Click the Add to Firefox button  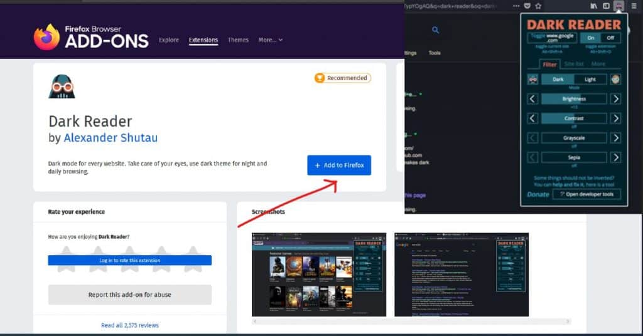339,165
